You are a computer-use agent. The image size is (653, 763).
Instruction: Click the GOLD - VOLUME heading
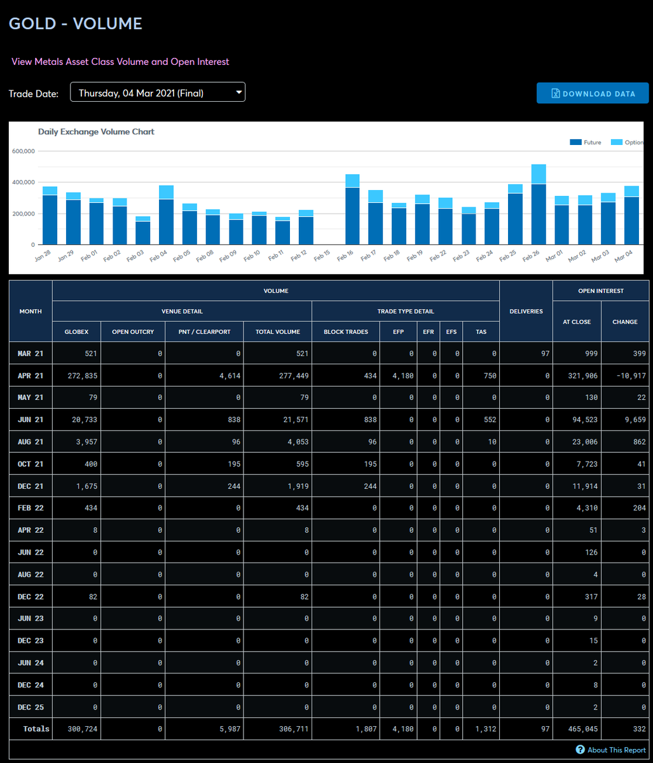pyautogui.click(x=75, y=24)
